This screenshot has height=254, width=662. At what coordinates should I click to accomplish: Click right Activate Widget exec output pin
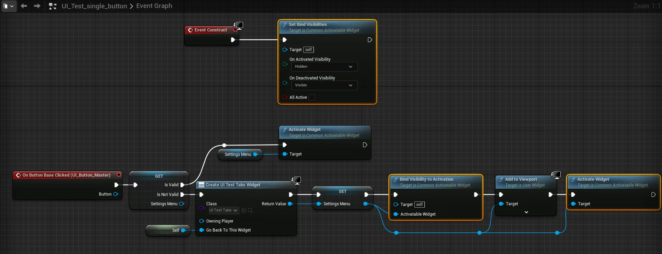[653, 195]
